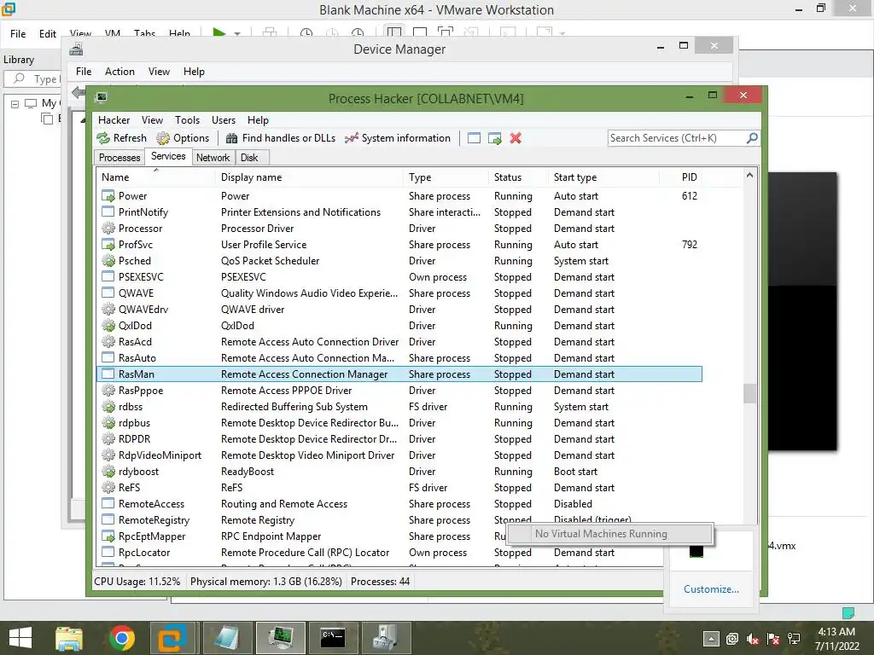Select the RemoteAccess service name
The width and height of the screenshot is (874, 655).
(152, 503)
